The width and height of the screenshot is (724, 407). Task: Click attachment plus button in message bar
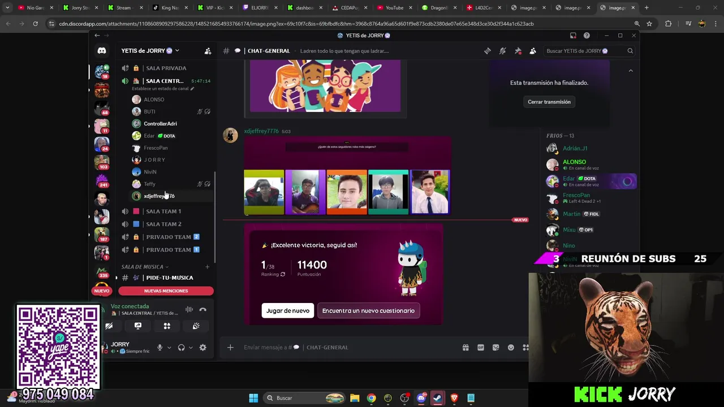coord(230,347)
